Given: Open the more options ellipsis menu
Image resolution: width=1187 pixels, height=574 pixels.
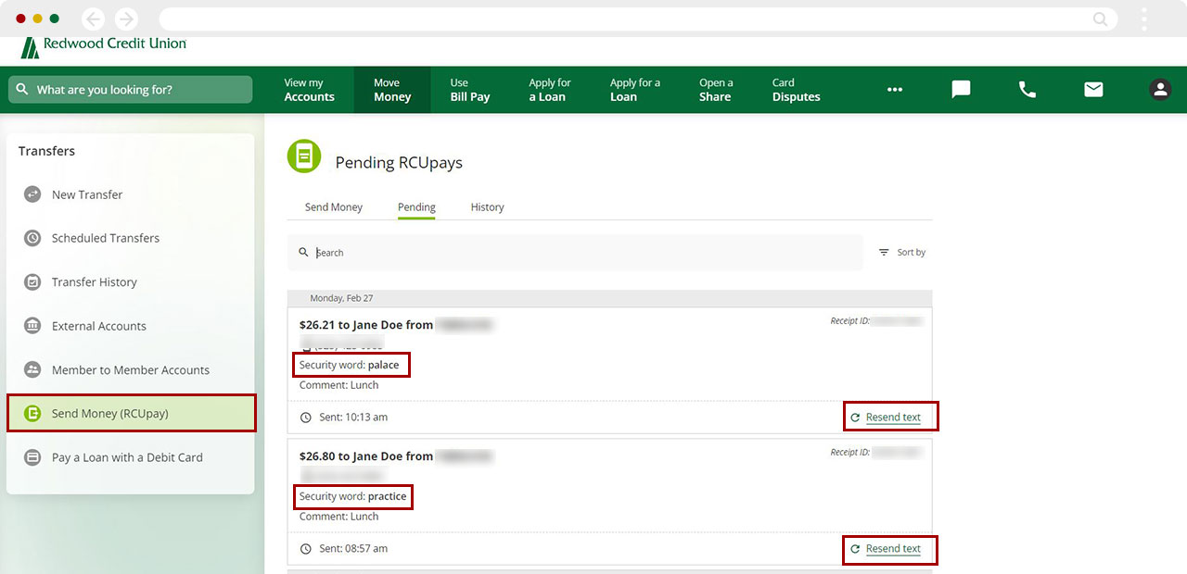Looking at the screenshot, I should pos(895,90).
